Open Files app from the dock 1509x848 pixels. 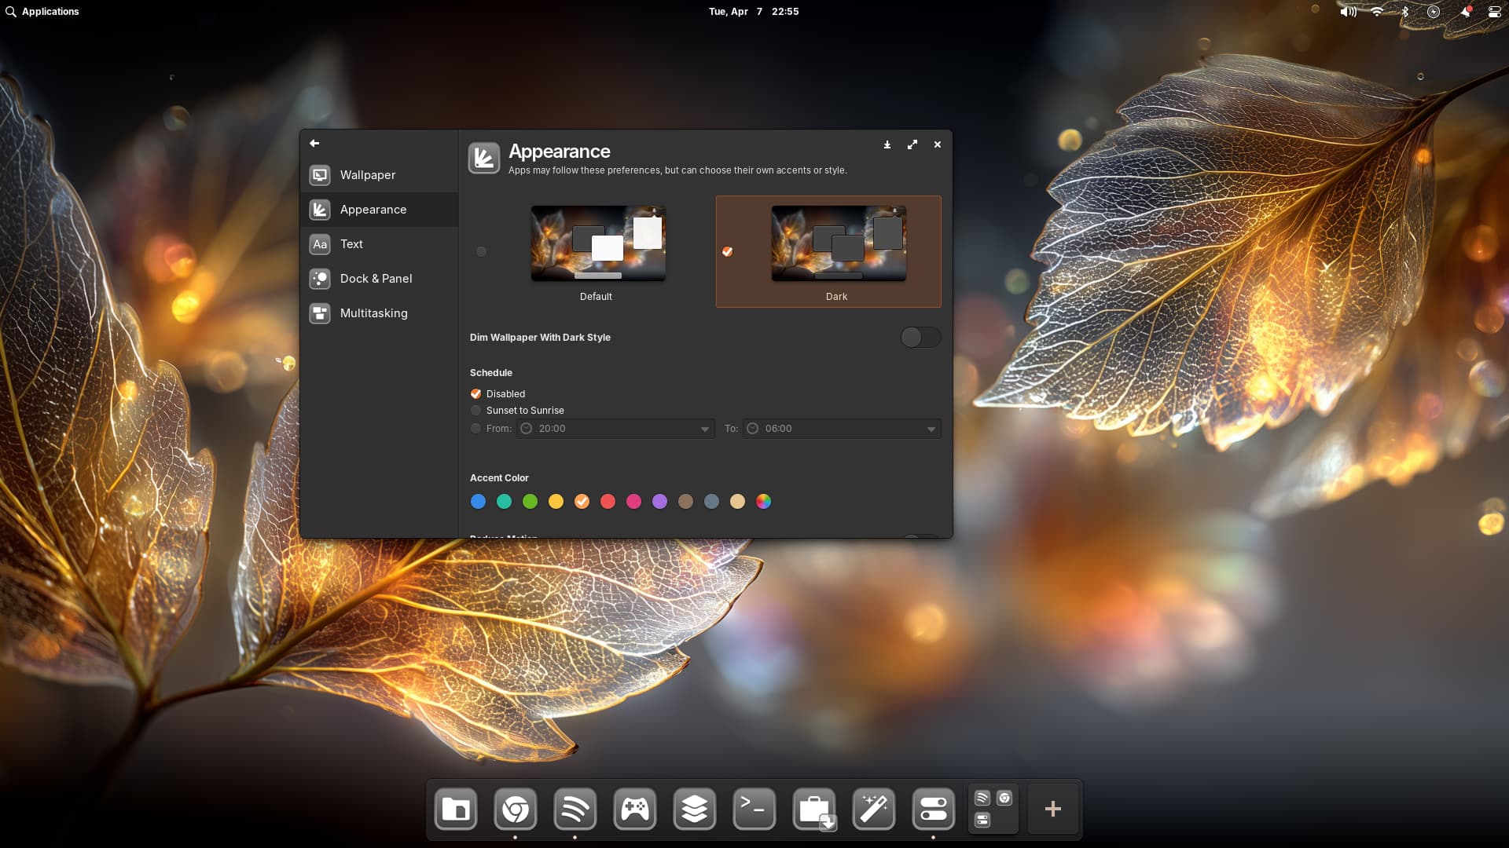(456, 809)
